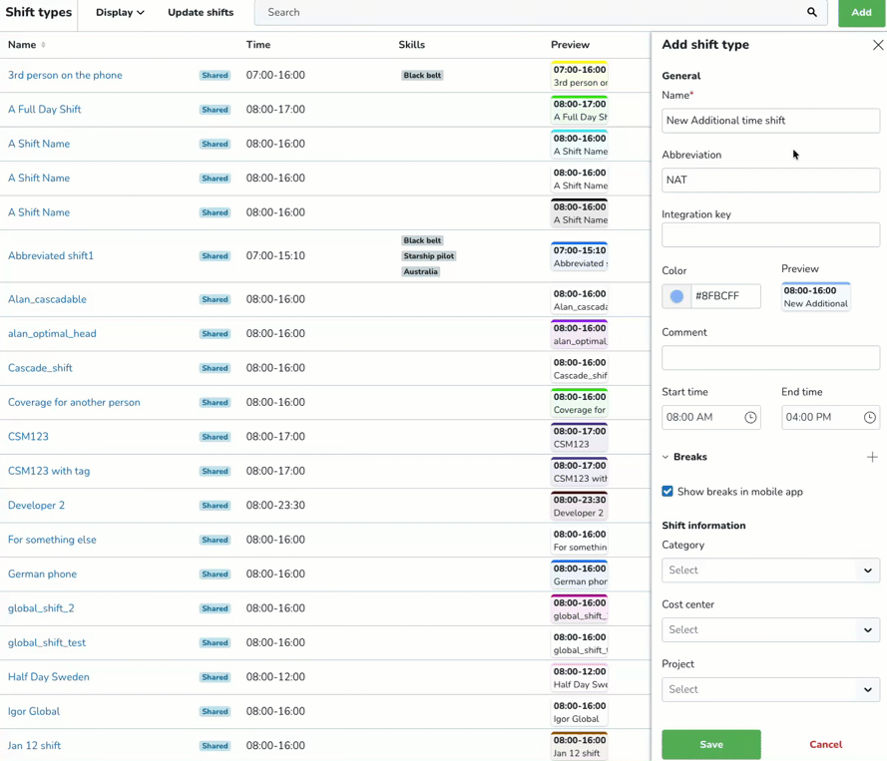Open A Full Day Shift
This screenshot has width=887, height=761.
pyautogui.click(x=44, y=109)
